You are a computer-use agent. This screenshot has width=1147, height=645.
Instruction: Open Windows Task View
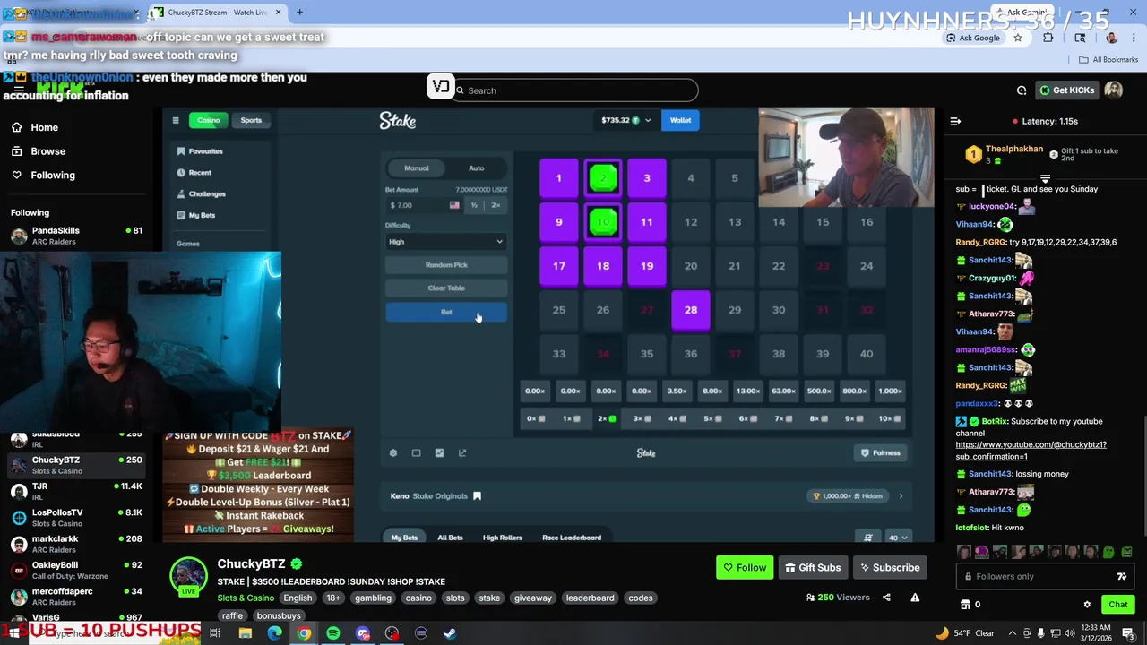(215, 633)
